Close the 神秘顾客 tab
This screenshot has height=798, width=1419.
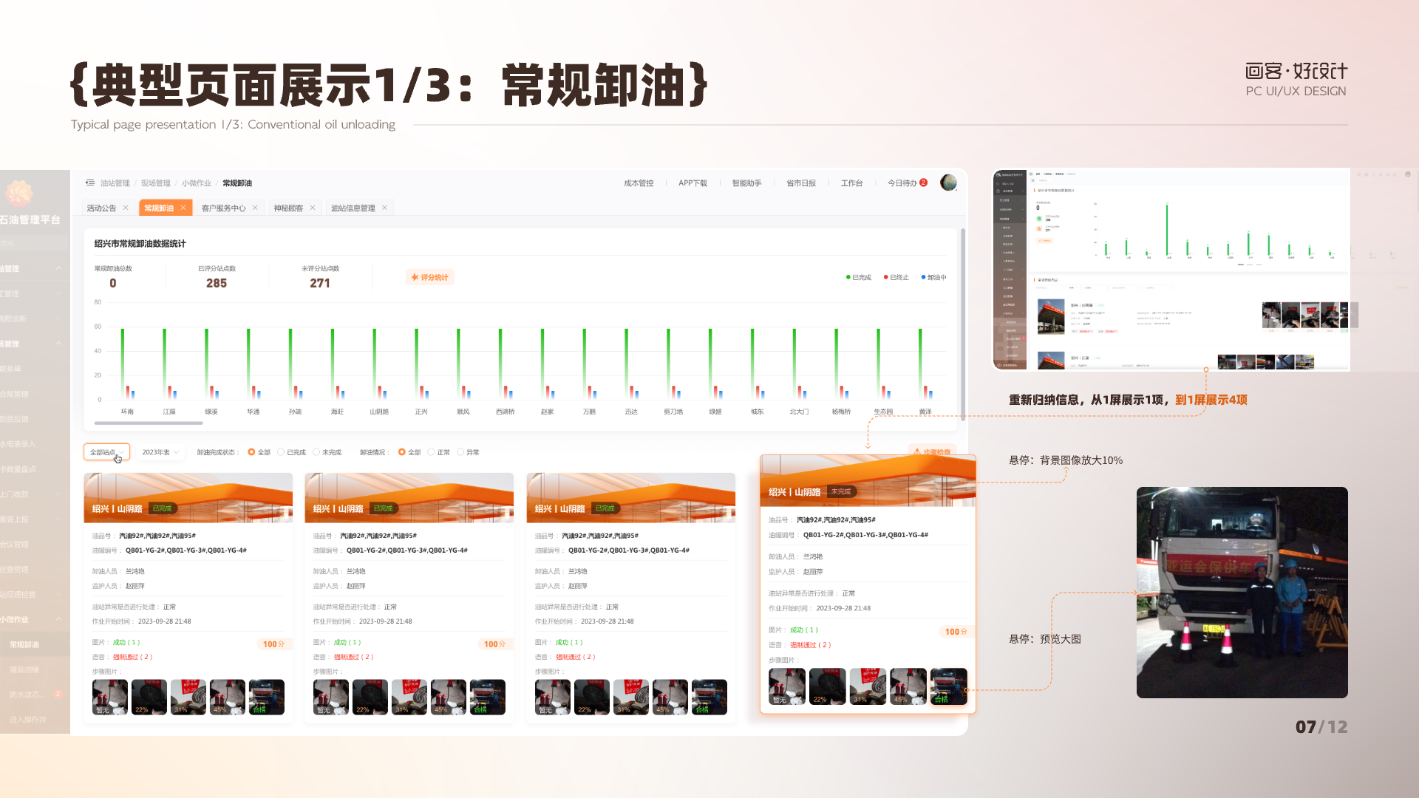tap(313, 208)
